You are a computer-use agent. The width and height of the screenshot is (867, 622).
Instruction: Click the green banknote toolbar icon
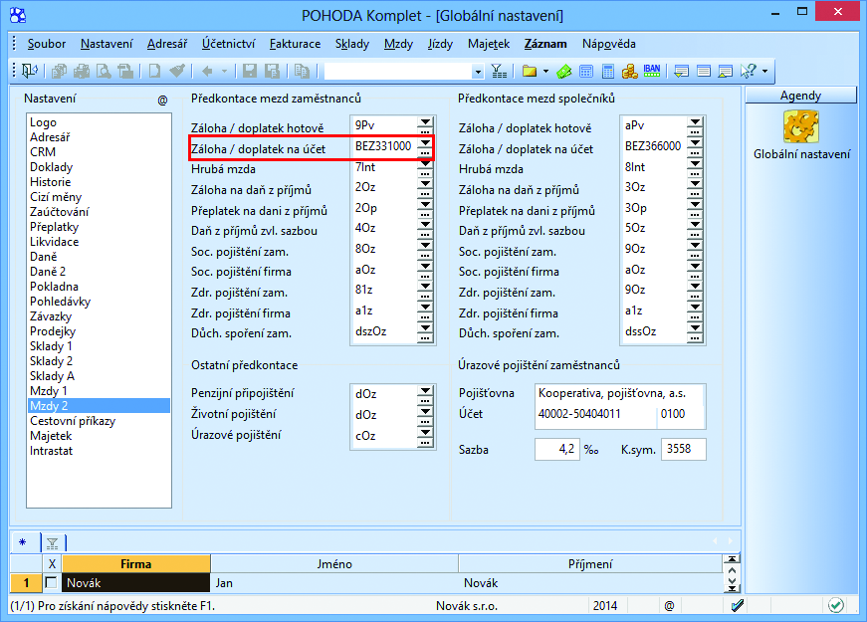point(564,71)
